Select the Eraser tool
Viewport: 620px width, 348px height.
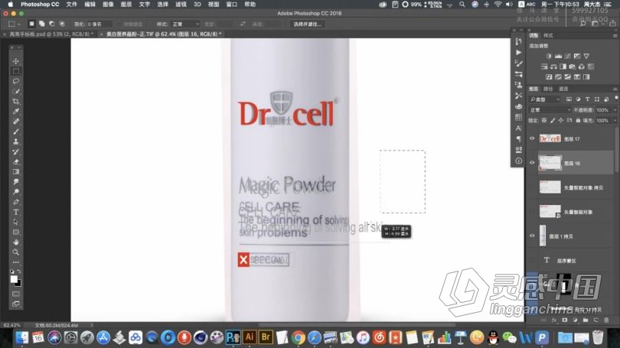pyautogui.click(x=16, y=161)
